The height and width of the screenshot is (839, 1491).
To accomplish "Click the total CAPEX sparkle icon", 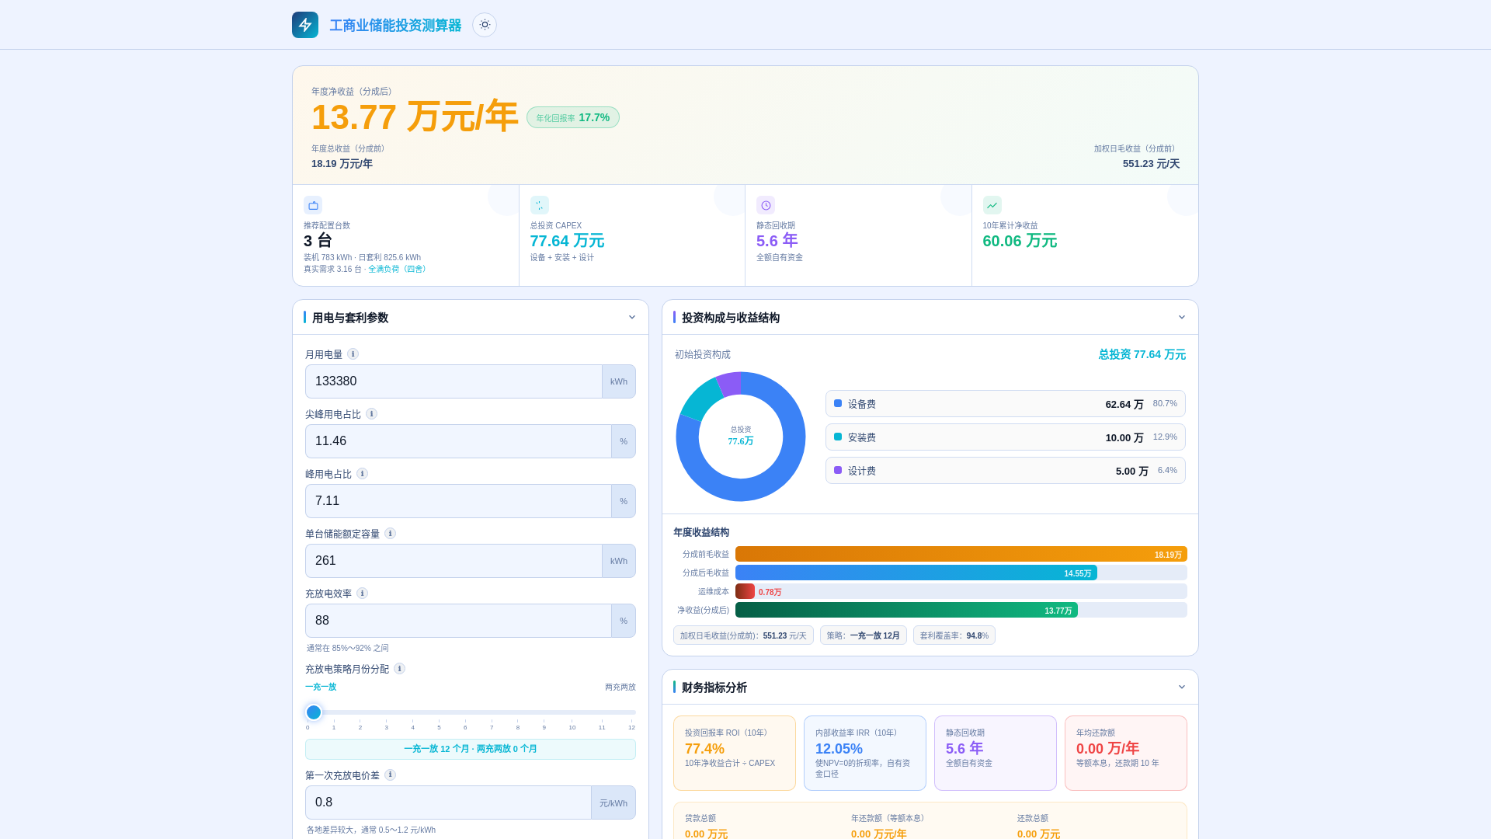I will tap(540, 205).
